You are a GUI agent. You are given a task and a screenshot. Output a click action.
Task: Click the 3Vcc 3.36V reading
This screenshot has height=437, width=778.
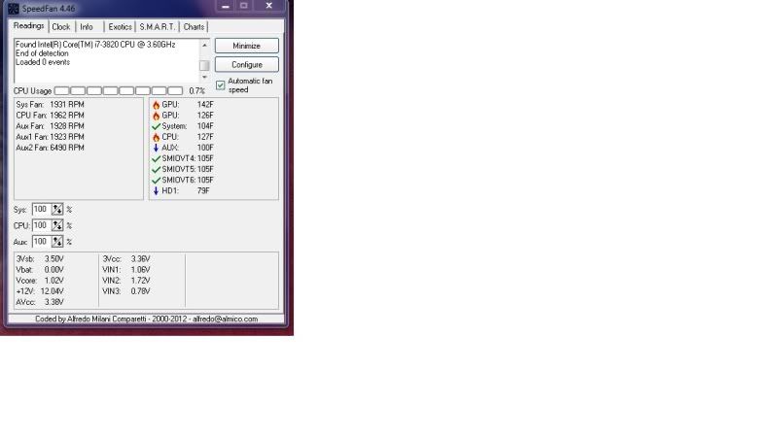[x=126, y=259]
